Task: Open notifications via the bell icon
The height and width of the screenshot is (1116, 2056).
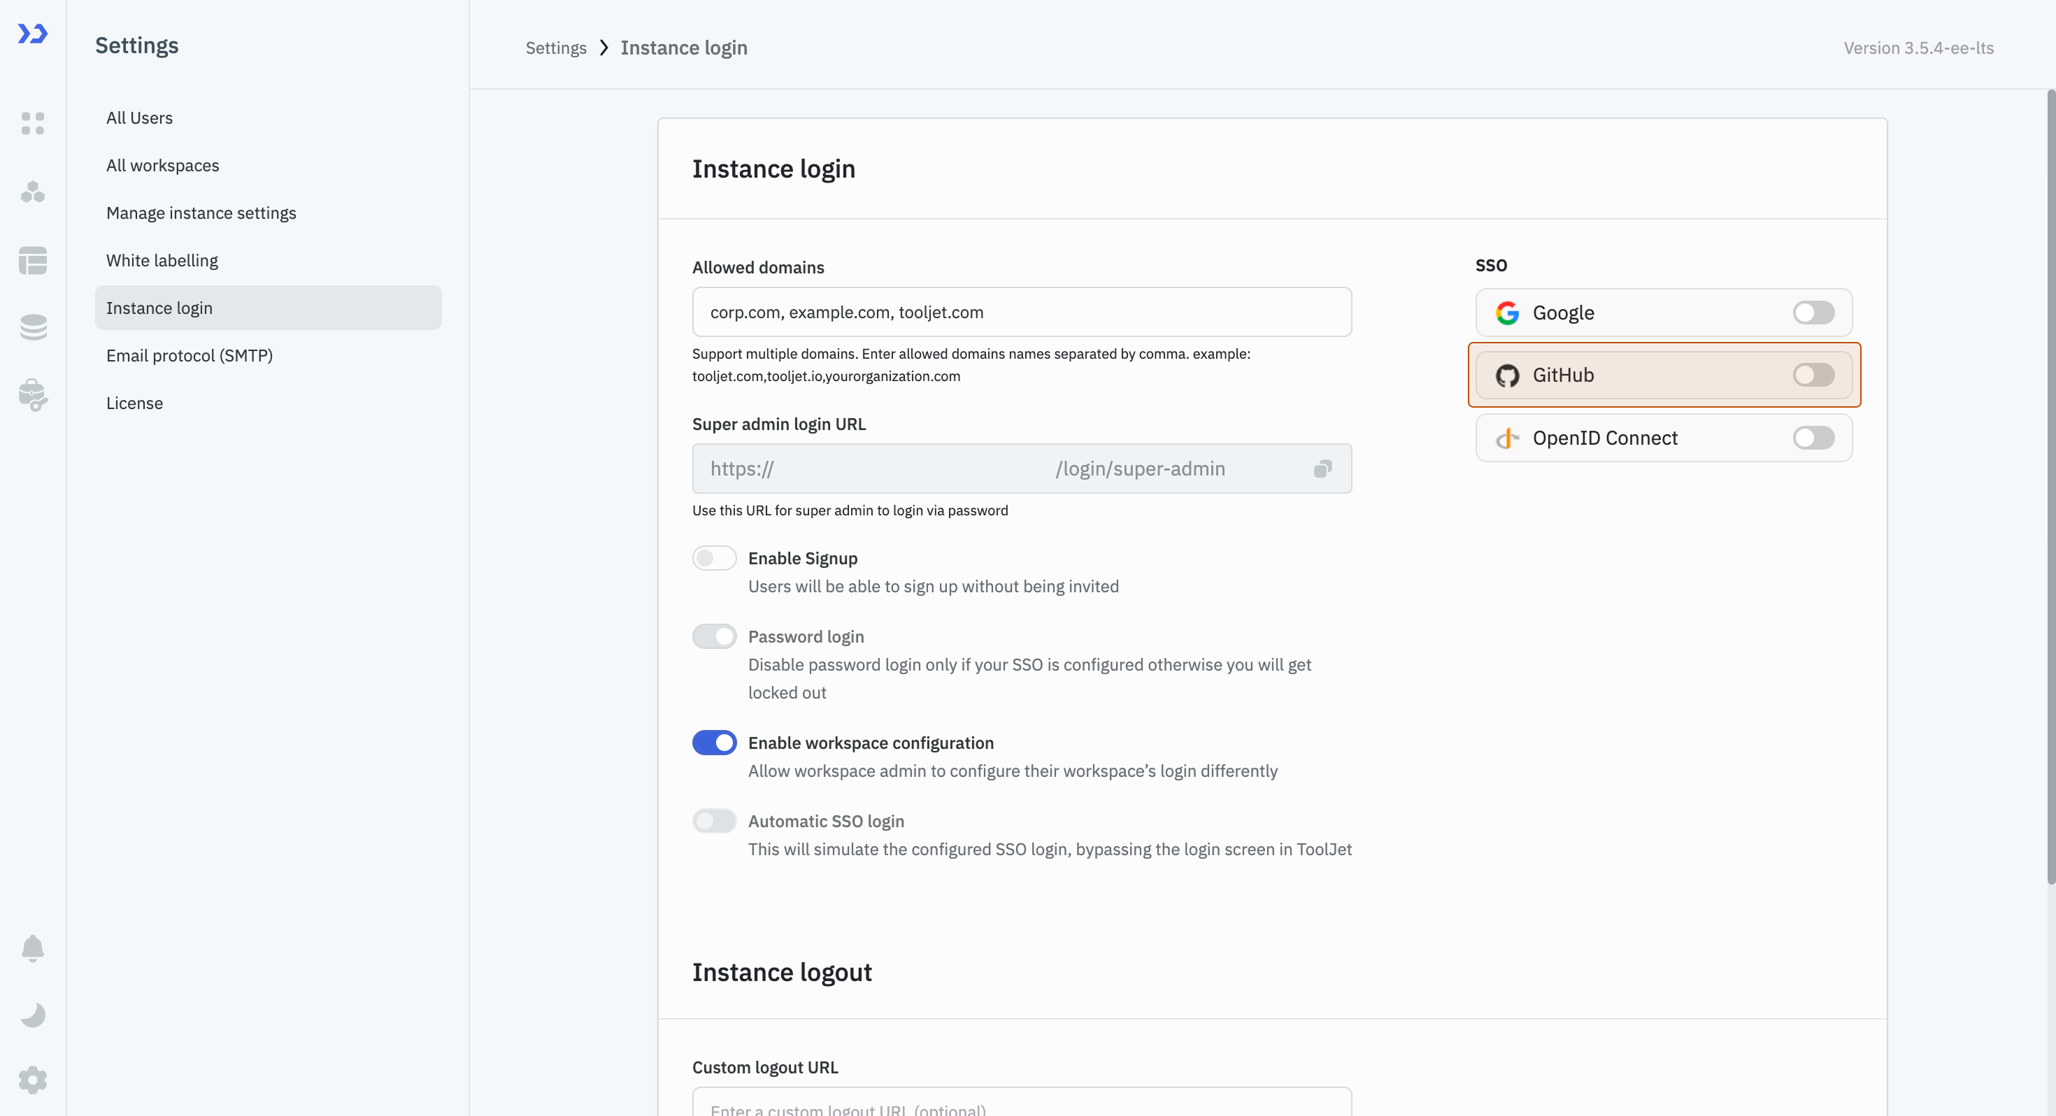Action: [32, 948]
